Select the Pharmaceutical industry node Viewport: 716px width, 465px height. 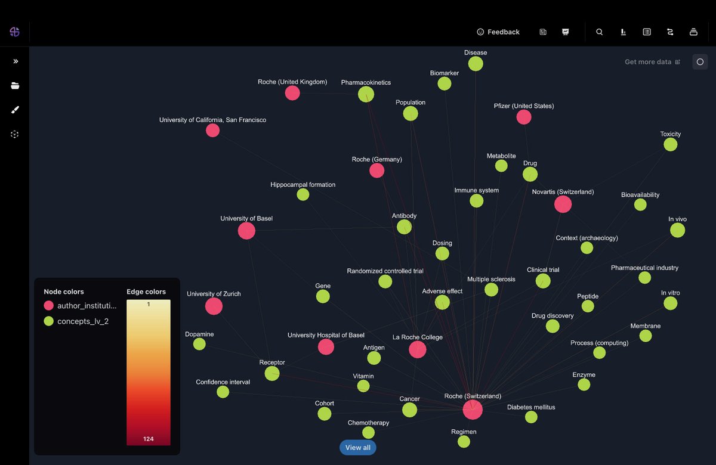pos(644,278)
